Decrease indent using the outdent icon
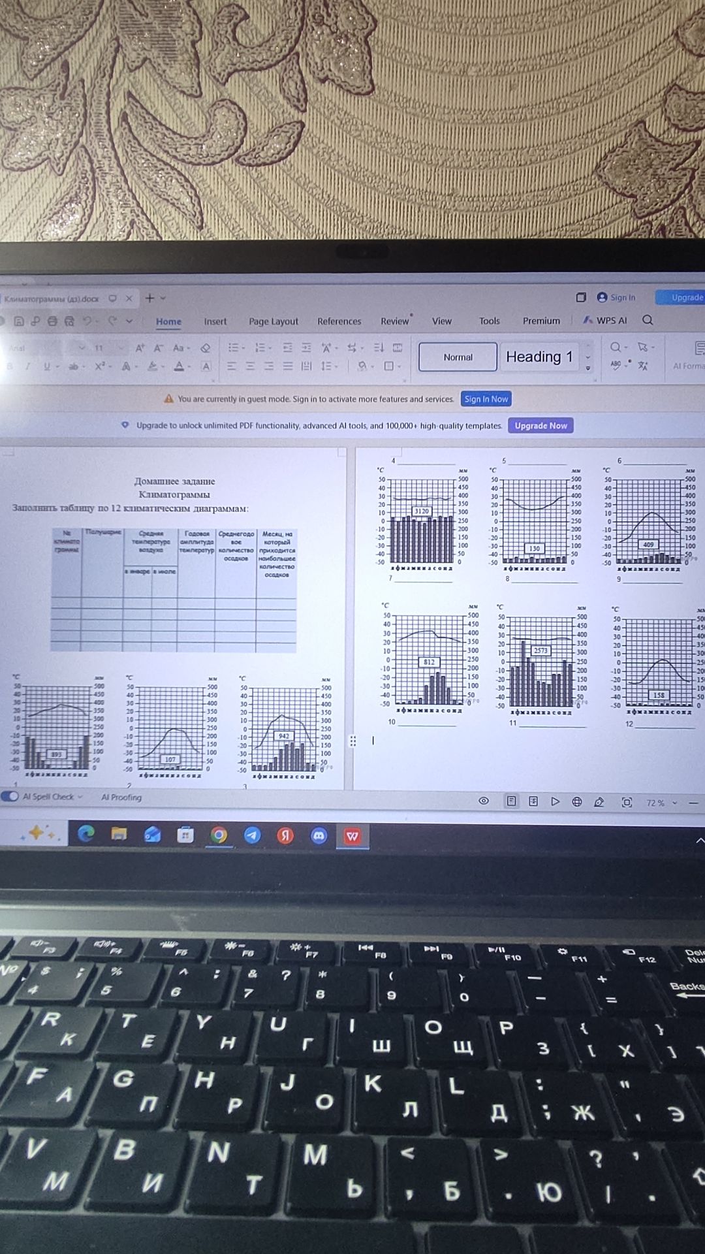Screen dimensions: 705x1254 click(288, 348)
